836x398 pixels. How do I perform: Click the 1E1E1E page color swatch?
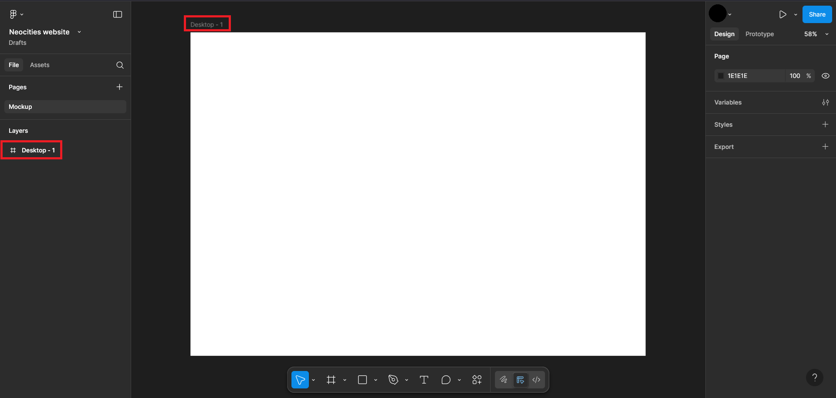[x=721, y=76]
